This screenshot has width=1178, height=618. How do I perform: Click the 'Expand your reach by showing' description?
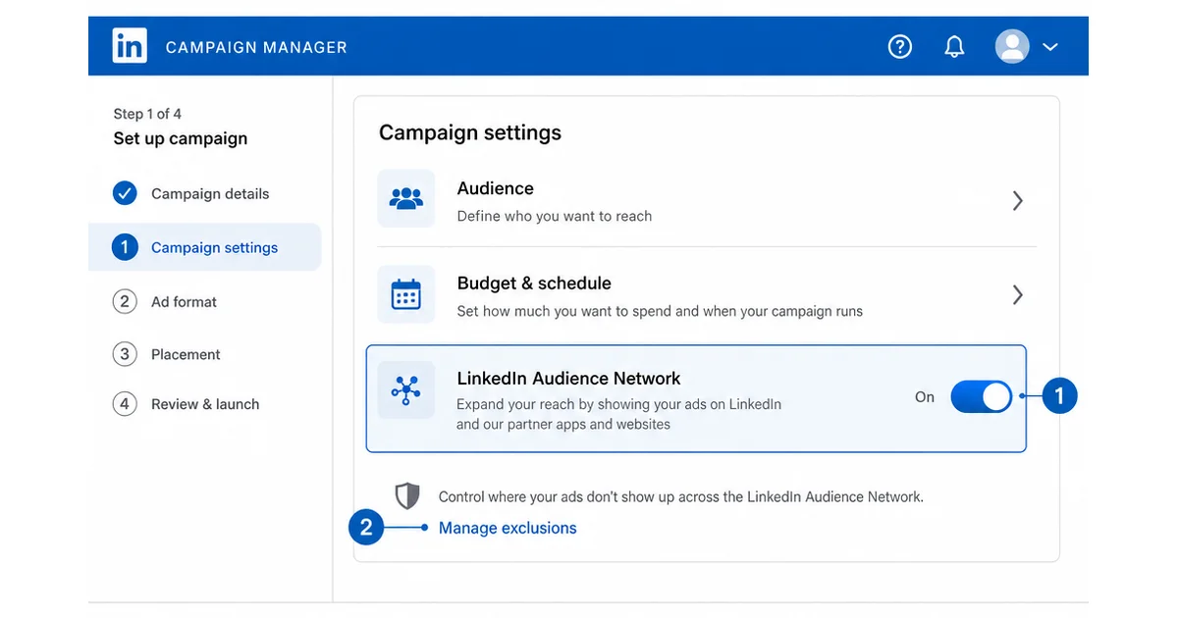coord(619,414)
